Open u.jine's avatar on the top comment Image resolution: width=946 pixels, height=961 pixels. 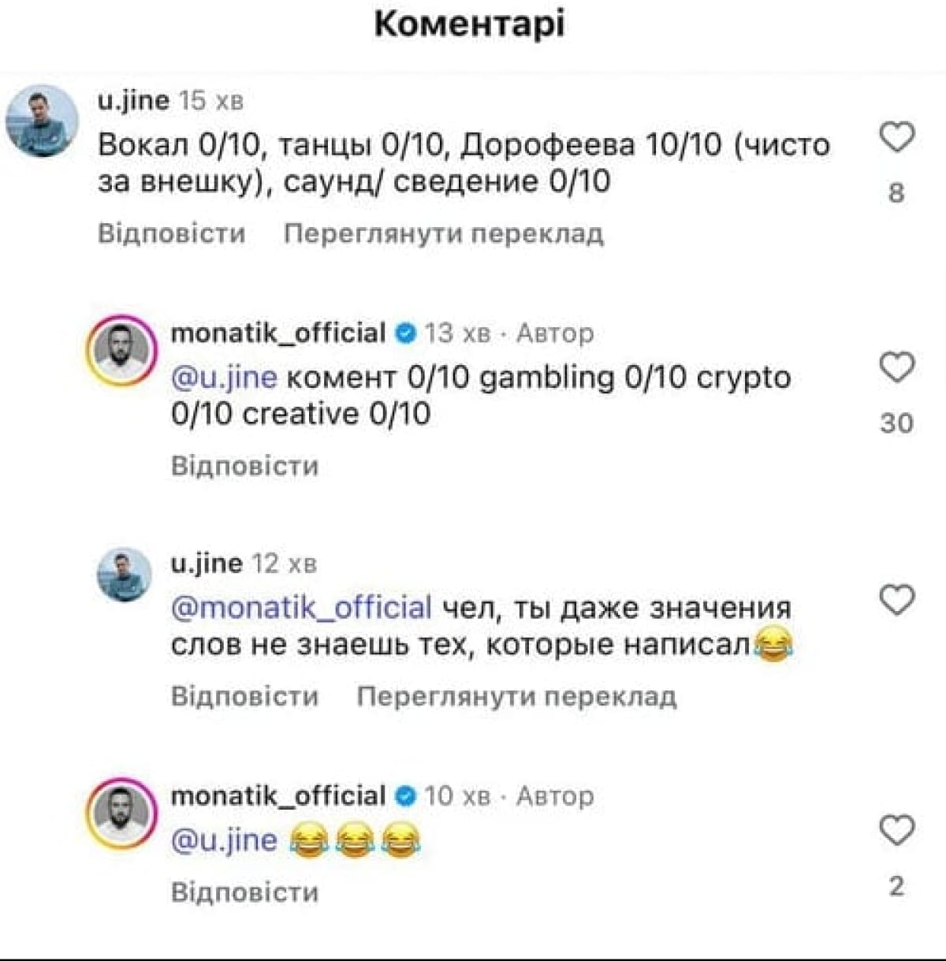click(42, 121)
